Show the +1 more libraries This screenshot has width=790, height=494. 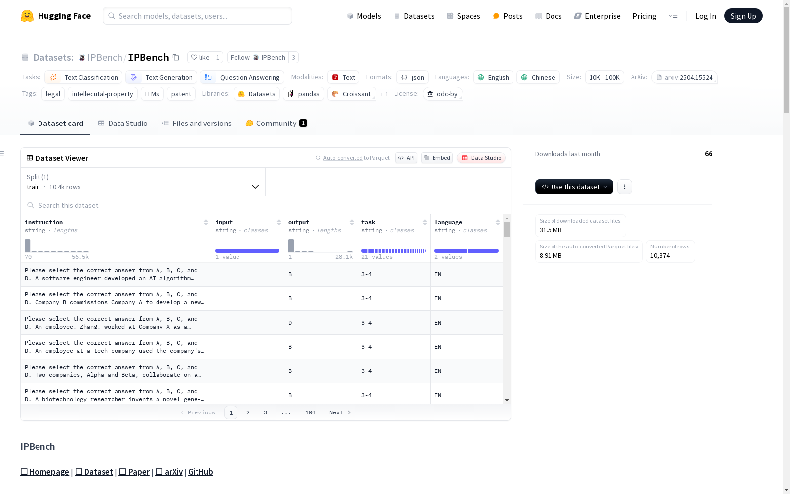click(x=384, y=94)
